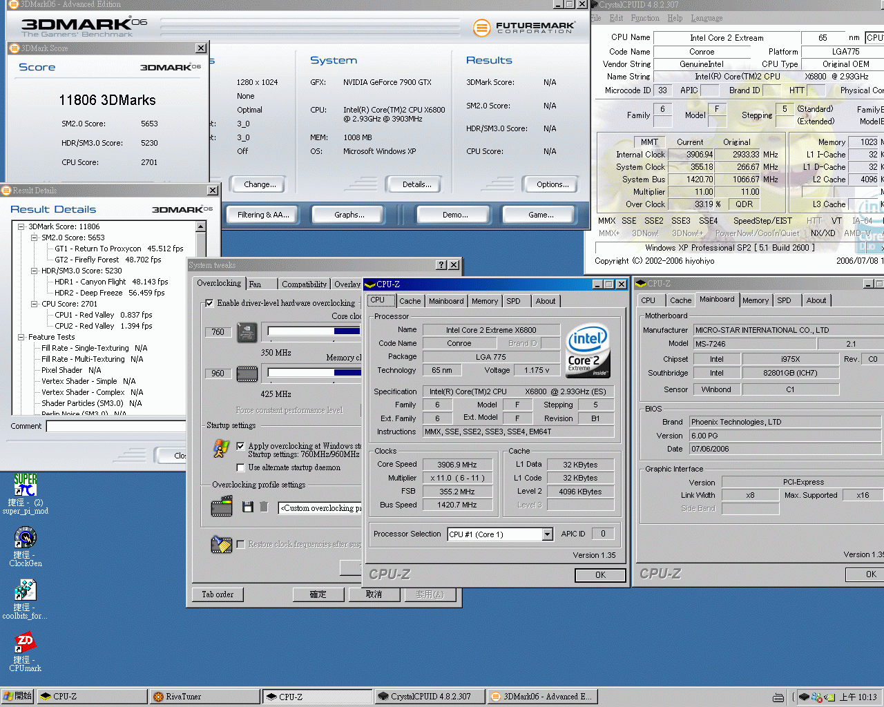Click the trash can delete profile icon in System tweaks
884x707 pixels.
(x=264, y=507)
